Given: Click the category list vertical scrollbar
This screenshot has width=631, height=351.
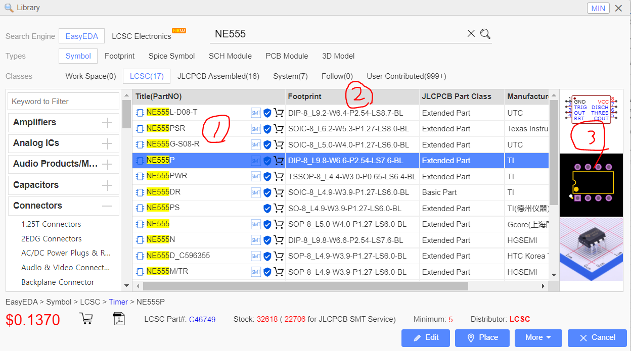Looking at the screenshot, I should pyautogui.click(x=126, y=114).
